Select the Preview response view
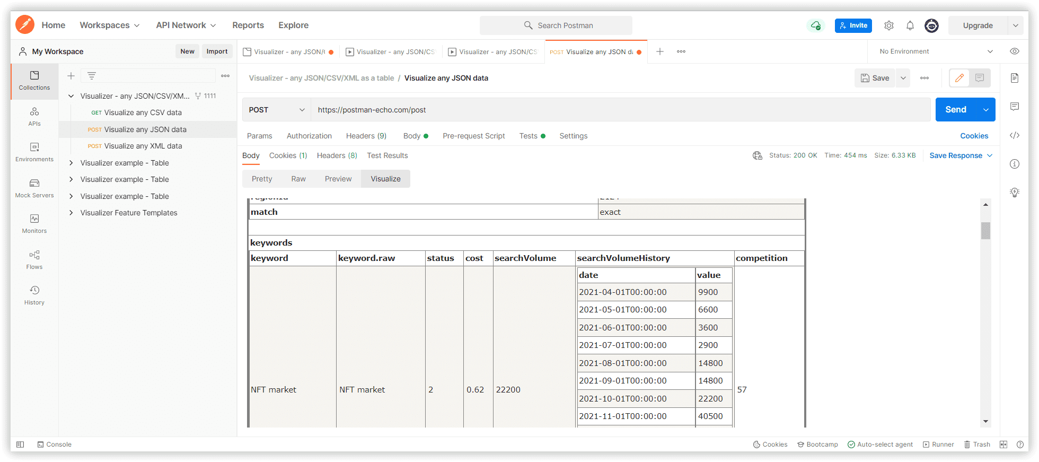 338,179
